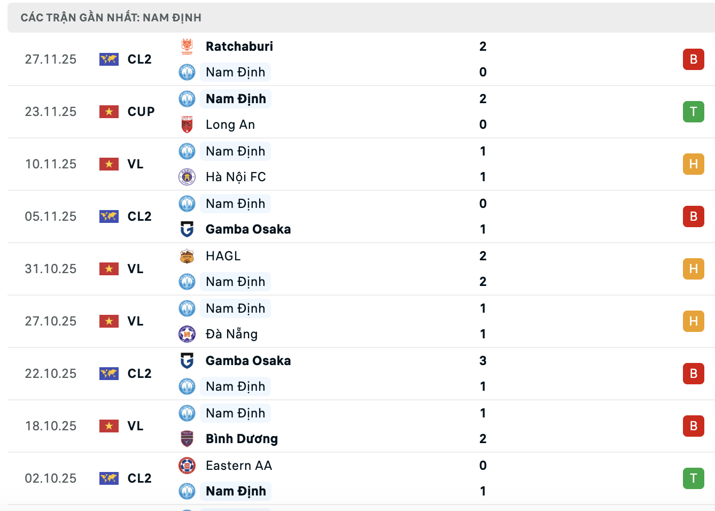This screenshot has width=715, height=511.
Task: Click green T badge for Eastern AA match
Action: [693, 478]
